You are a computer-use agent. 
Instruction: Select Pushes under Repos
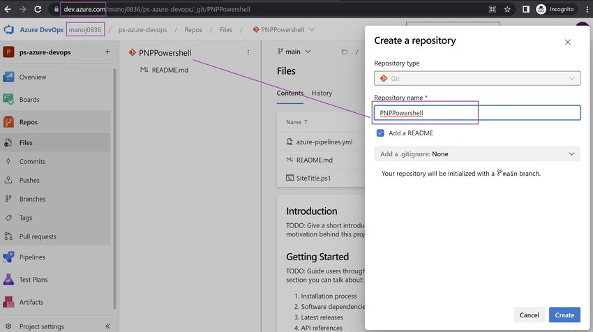click(29, 181)
